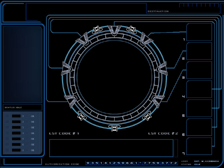Click the AUTHORIZATION CODE label

pyautogui.click(x=62, y=164)
